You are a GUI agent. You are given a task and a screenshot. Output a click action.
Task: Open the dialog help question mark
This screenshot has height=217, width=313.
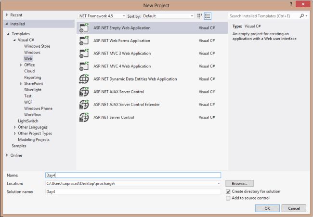[291, 4]
